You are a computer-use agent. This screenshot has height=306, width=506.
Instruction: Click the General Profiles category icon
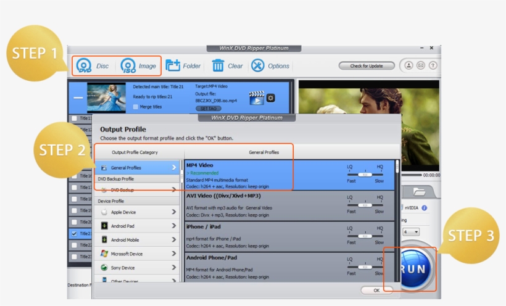pyautogui.click(x=104, y=168)
